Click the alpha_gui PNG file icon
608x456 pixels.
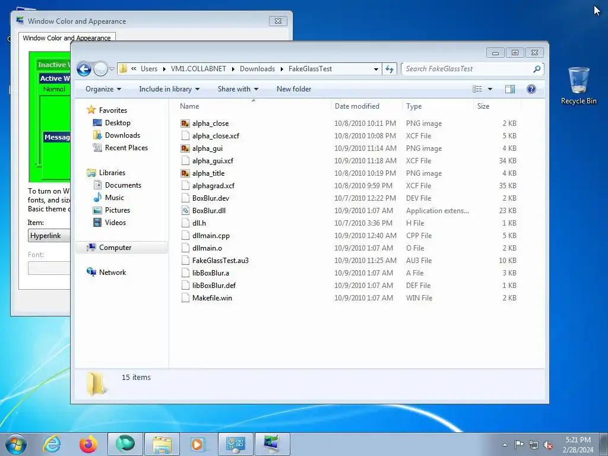pos(185,148)
